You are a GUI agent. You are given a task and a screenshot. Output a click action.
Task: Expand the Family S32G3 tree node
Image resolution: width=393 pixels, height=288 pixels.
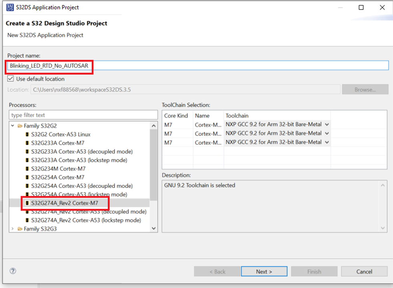coord(12,229)
